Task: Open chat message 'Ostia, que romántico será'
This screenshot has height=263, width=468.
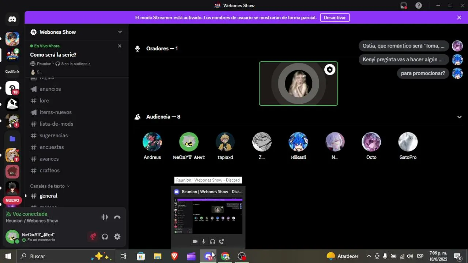Action: click(404, 46)
